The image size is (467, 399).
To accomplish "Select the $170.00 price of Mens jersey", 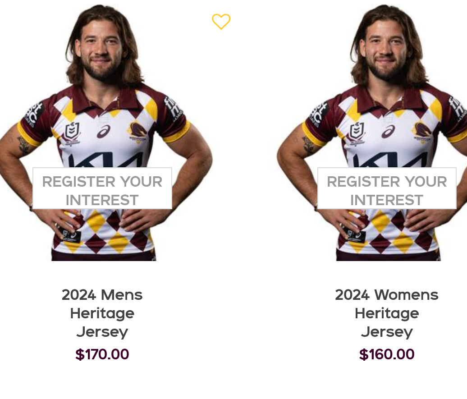I will click(102, 354).
